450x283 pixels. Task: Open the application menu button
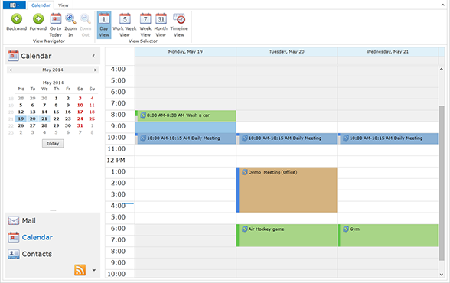click(x=14, y=5)
